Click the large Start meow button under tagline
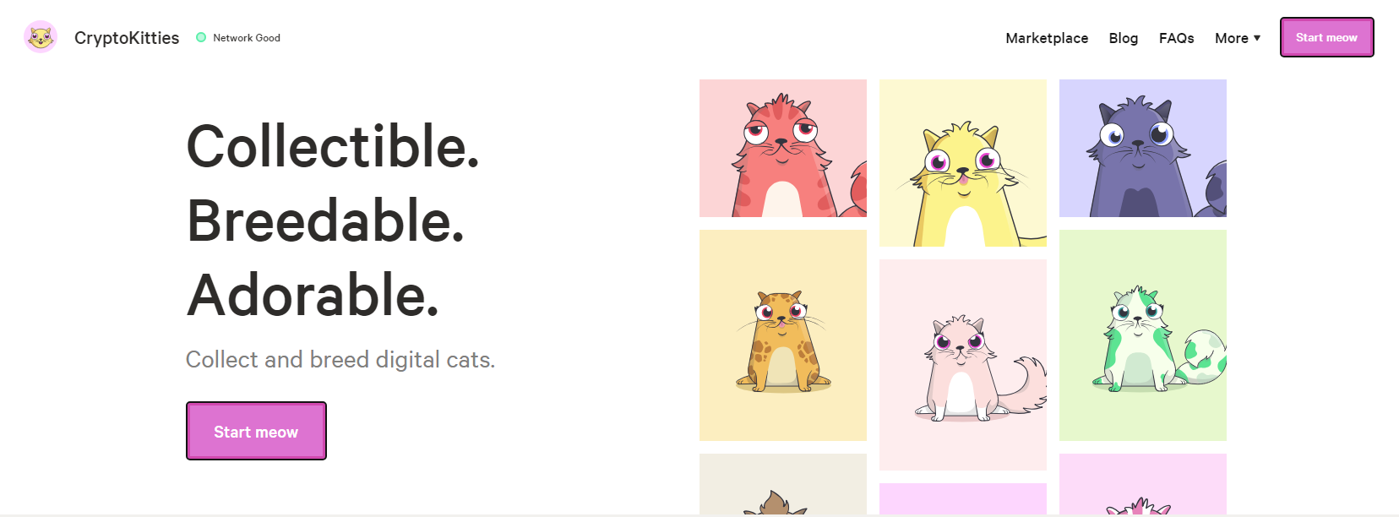1399x517 pixels. pos(256,431)
